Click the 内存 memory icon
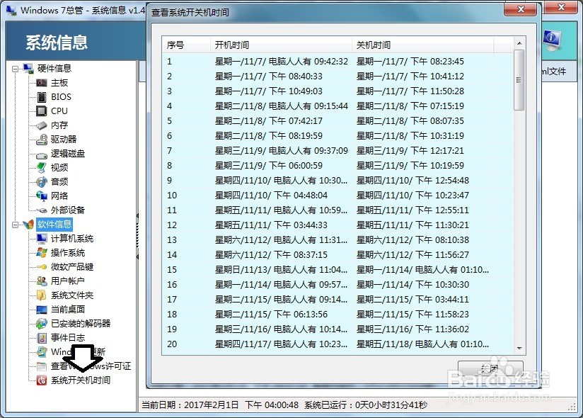 pos(42,125)
